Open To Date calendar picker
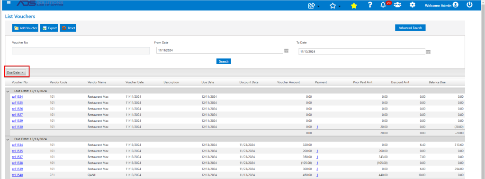This screenshot has width=485, height=179. tap(428, 52)
